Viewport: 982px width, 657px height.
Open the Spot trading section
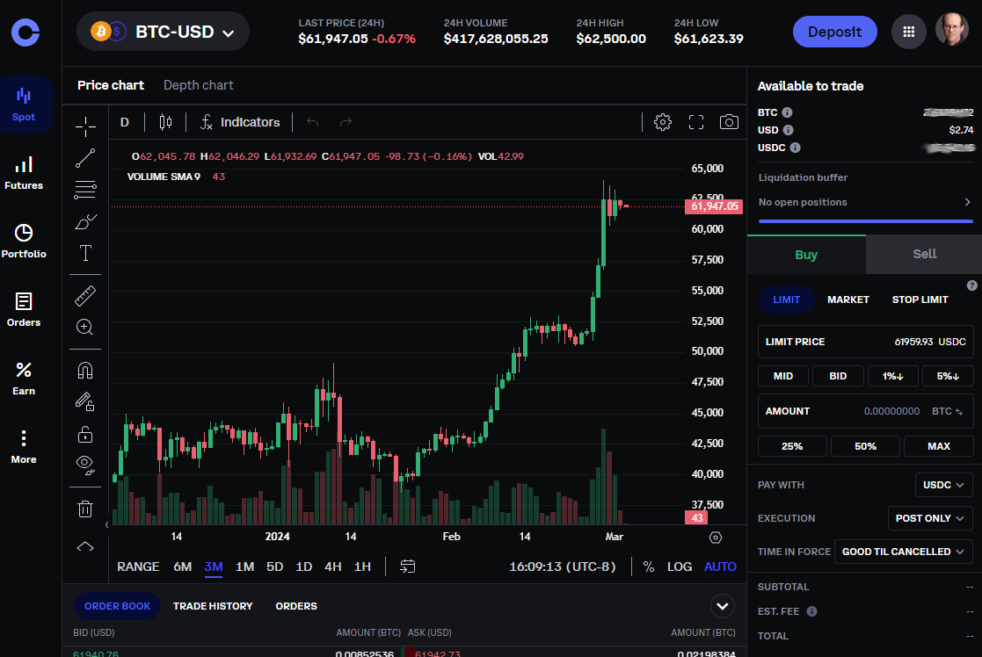point(24,105)
